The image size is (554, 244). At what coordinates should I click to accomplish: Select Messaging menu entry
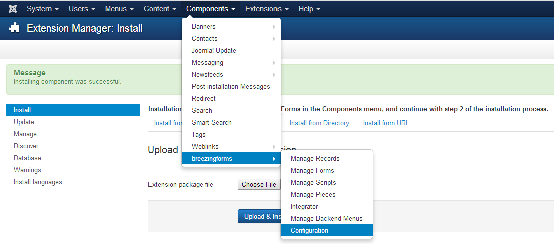231,63
